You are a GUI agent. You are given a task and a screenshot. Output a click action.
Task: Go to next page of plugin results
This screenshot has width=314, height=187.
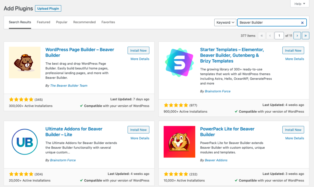pos(297,36)
